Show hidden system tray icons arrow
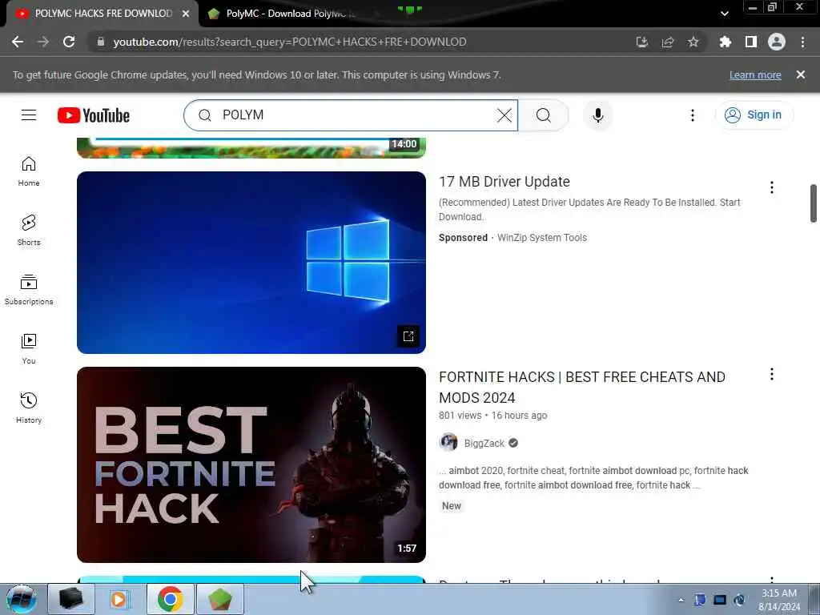 pyautogui.click(x=681, y=600)
